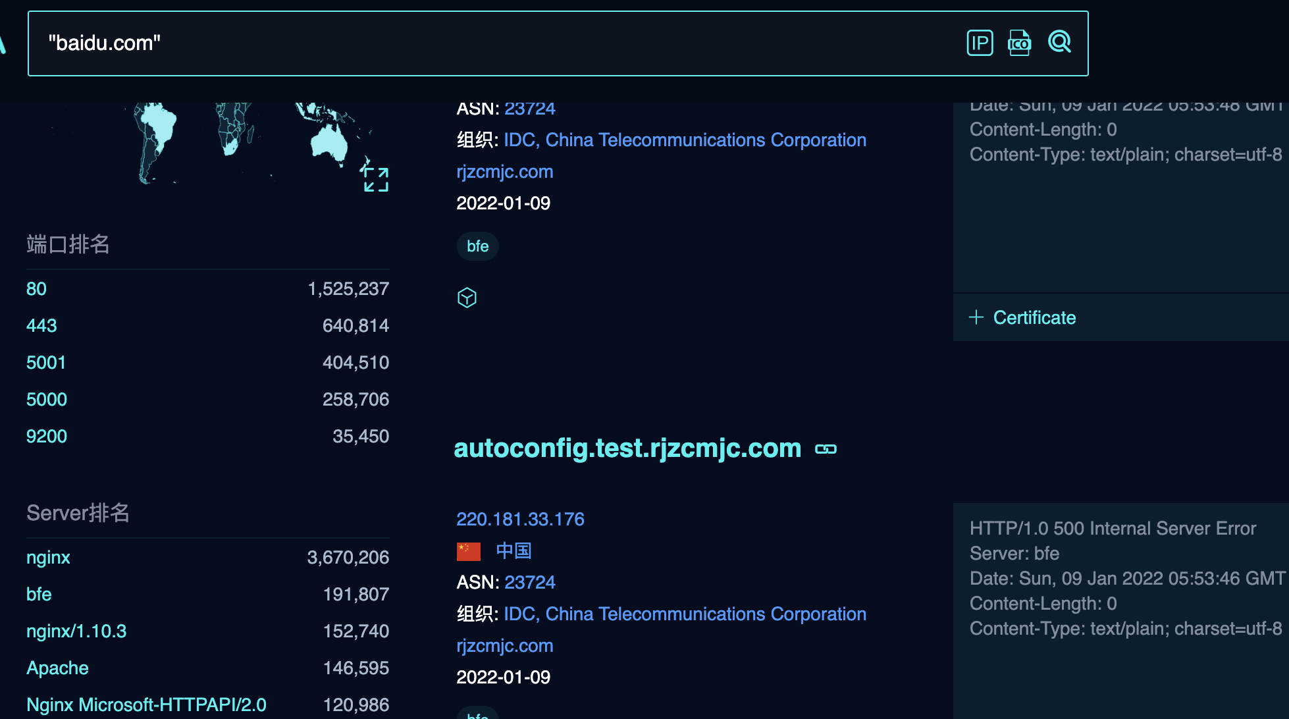Open autoconfig.test.rjzcmjc.com heading link
The height and width of the screenshot is (719, 1289).
(x=627, y=448)
